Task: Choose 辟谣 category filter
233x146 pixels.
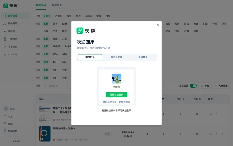Action: click(x=168, y=31)
